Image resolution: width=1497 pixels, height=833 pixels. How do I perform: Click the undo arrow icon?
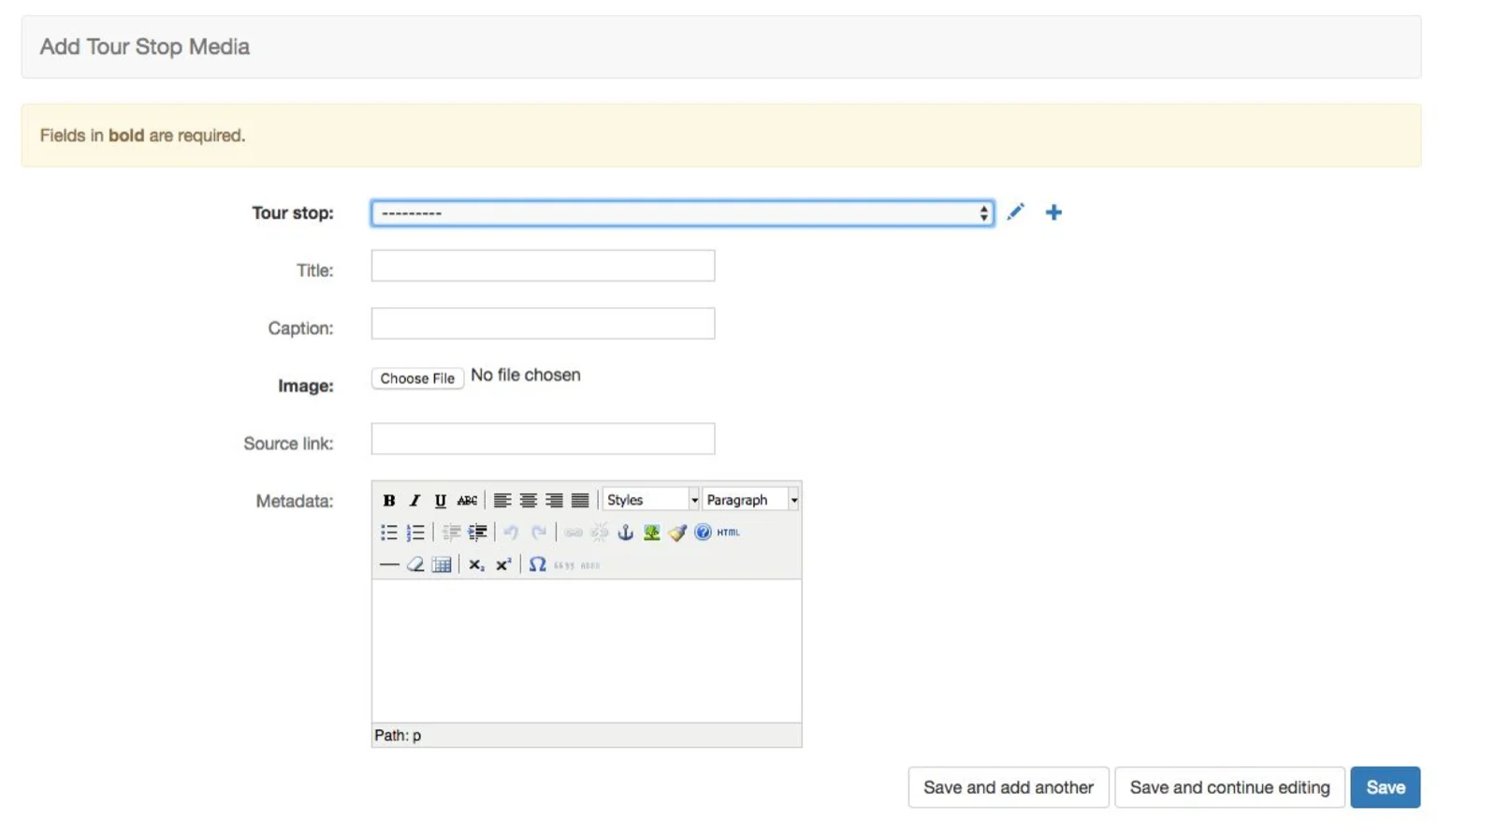(511, 533)
